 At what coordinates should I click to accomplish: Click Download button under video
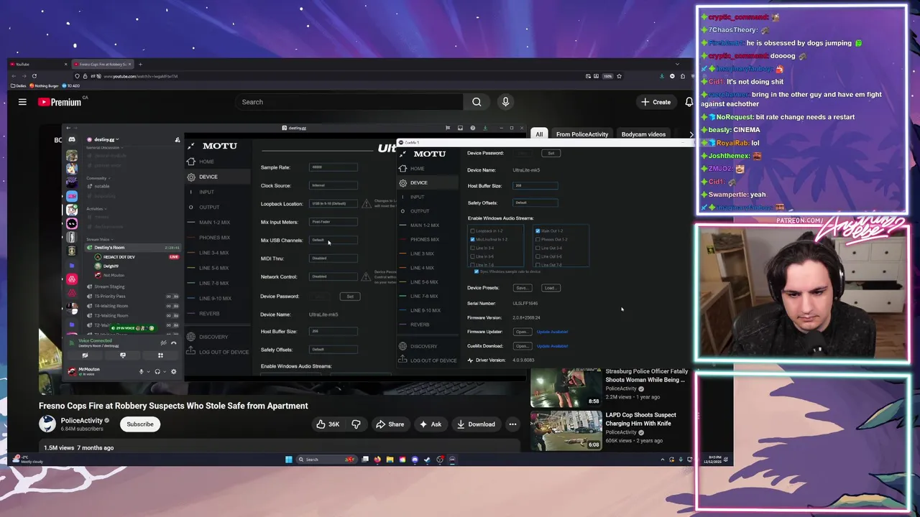pos(475,424)
